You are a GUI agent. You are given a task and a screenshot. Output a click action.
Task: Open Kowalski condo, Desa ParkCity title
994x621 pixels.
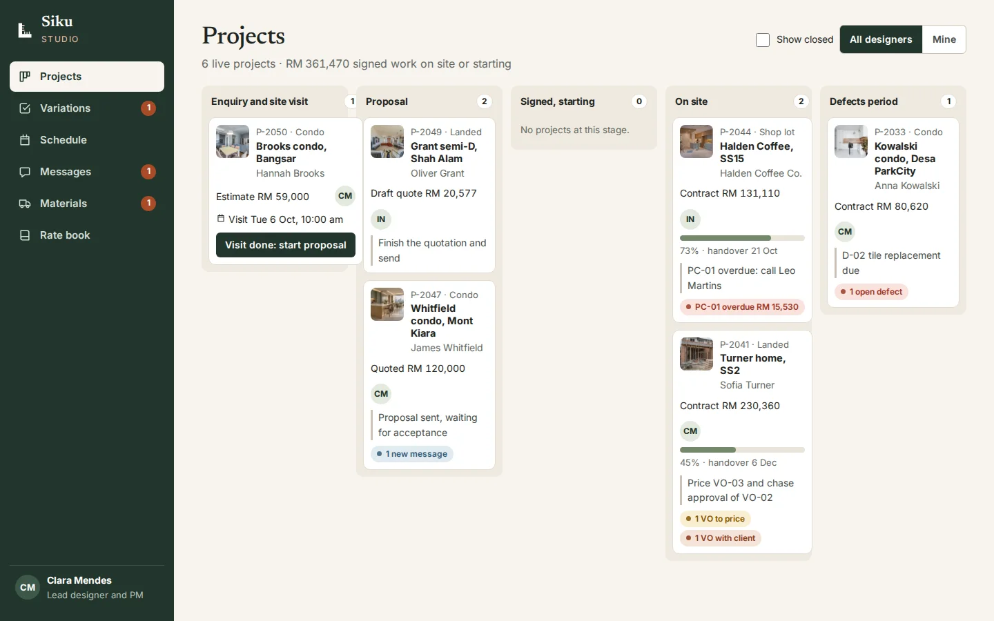(905, 159)
